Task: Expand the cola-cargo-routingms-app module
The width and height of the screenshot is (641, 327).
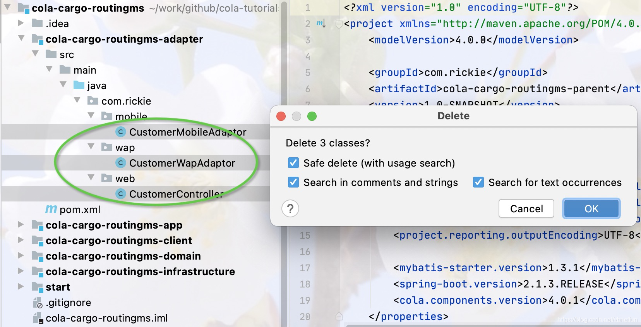Action: (x=21, y=225)
